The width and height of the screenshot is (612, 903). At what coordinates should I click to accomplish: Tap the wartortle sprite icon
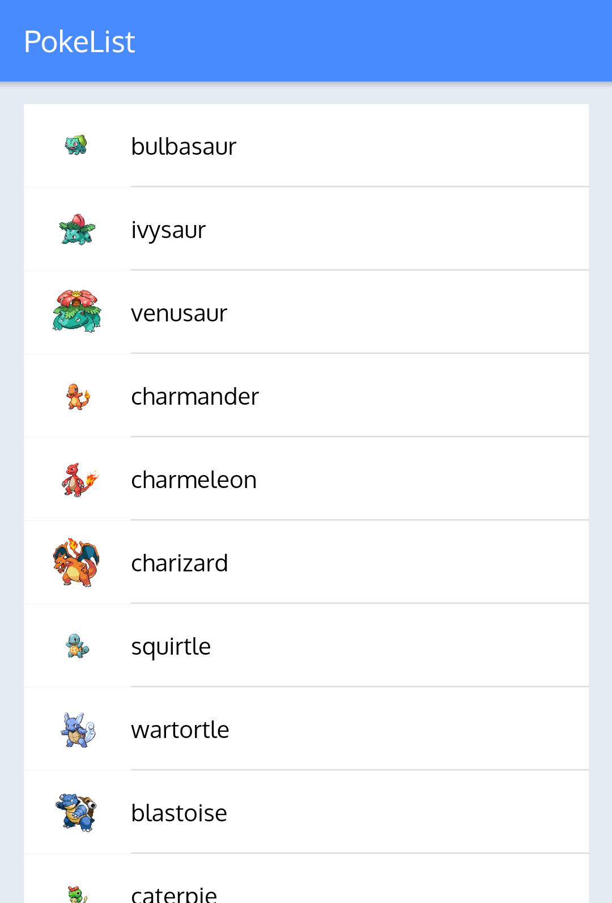pyautogui.click(x=78, y=730)
